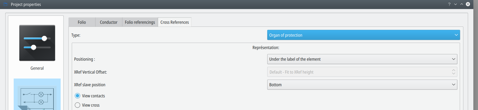Viewport: 478px width, 110px height.
Task: Increase the XRef Vertical Offset value
Action: (x=454, y=70)
